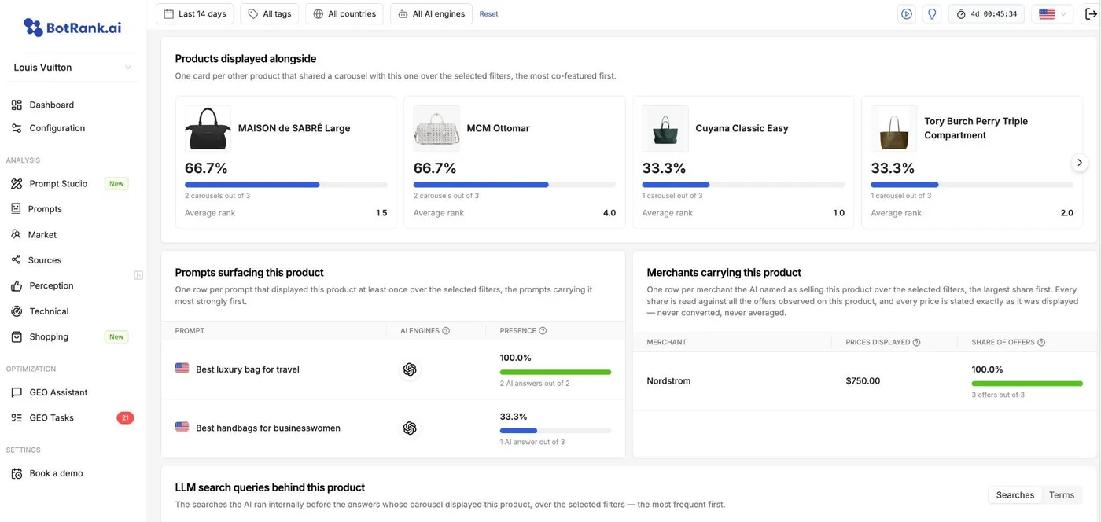
Task: Click the Market sidebar icon
Action: (x=16, y=234)
